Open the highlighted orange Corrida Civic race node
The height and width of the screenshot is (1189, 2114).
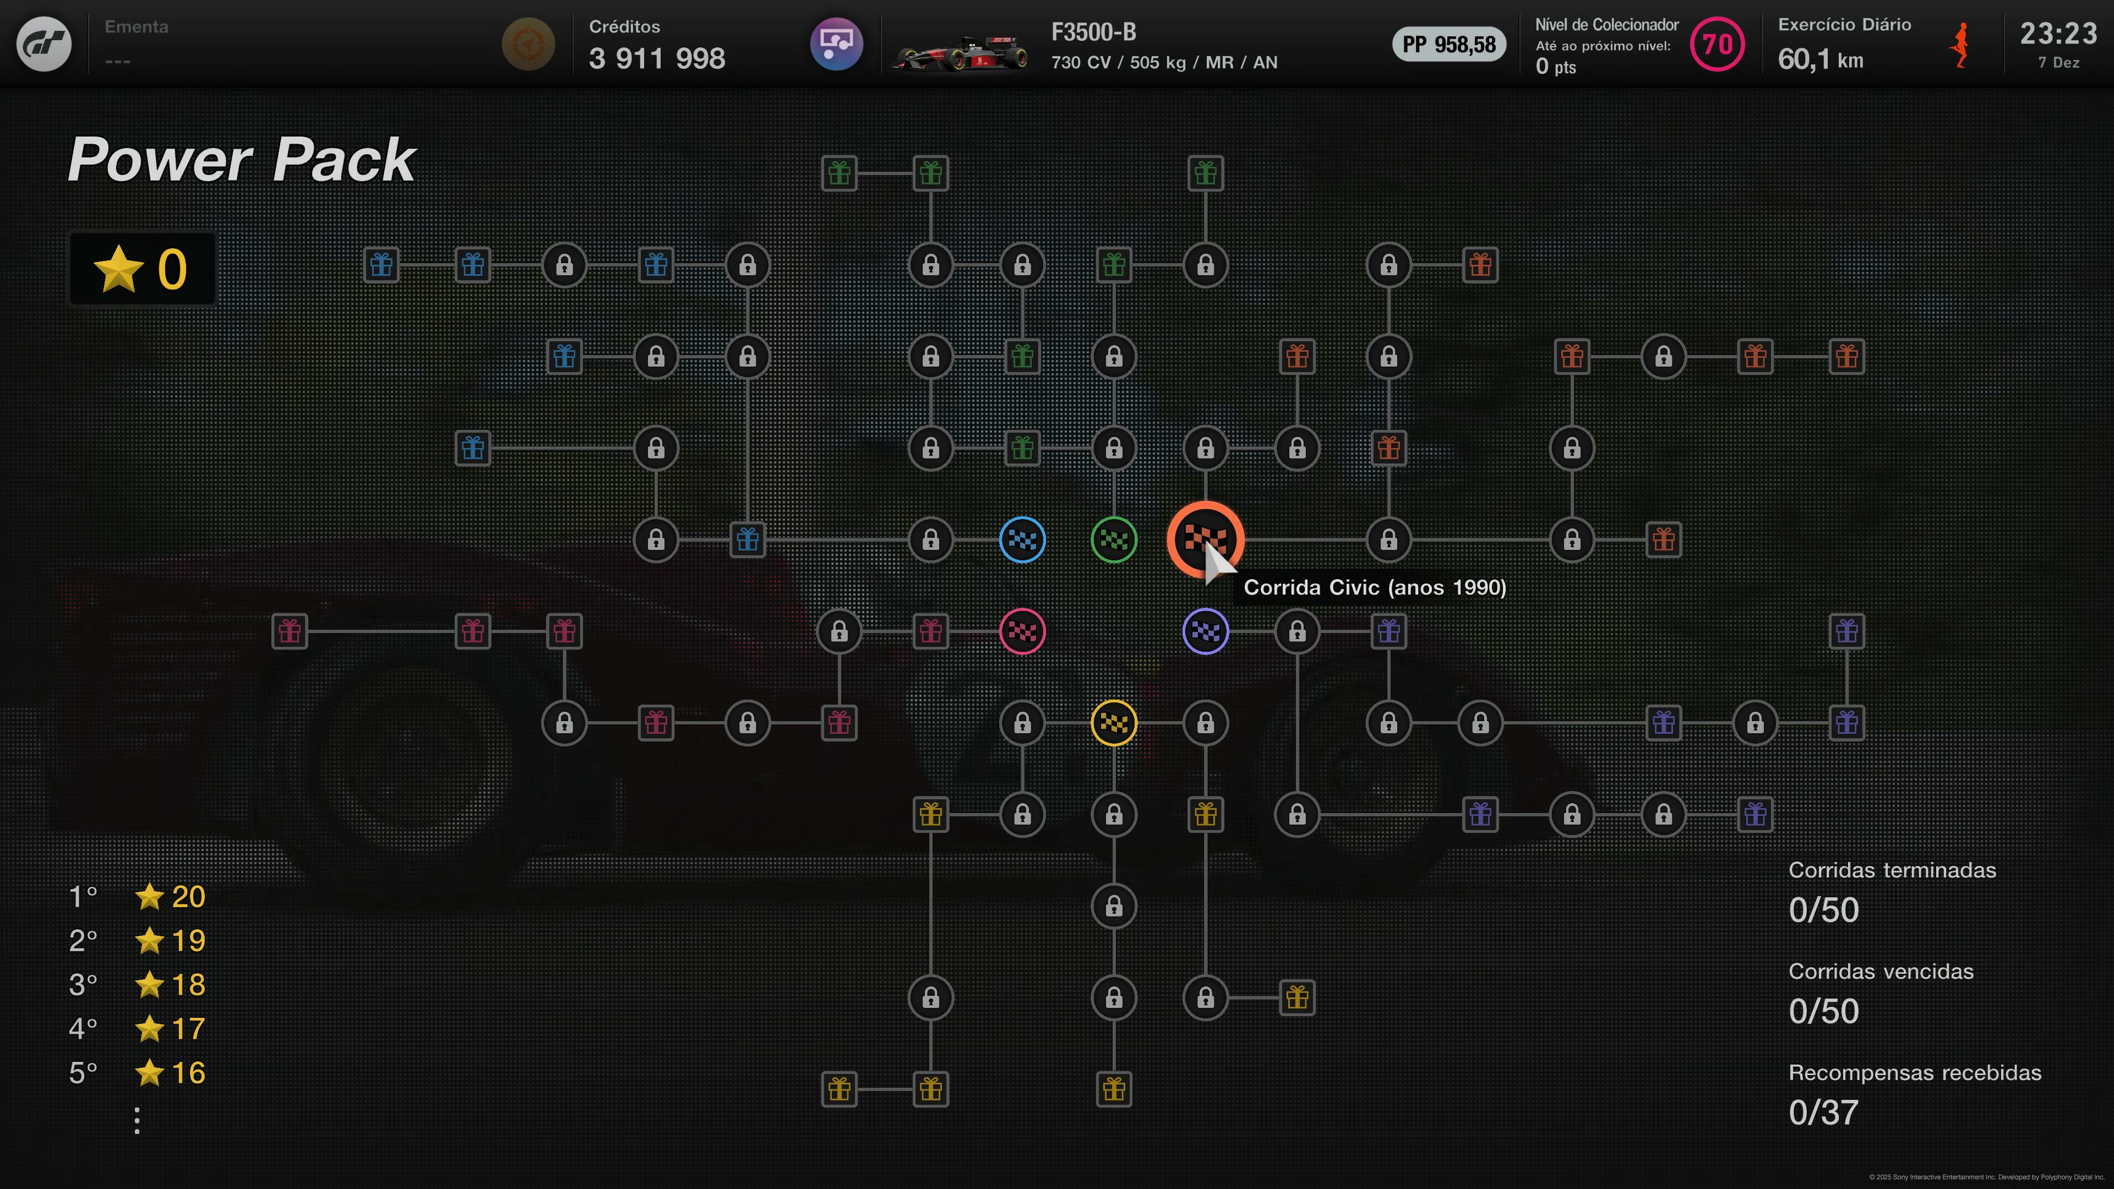[1205, 540]
